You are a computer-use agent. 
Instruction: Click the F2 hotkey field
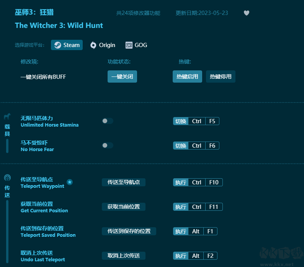click(210, 256)
